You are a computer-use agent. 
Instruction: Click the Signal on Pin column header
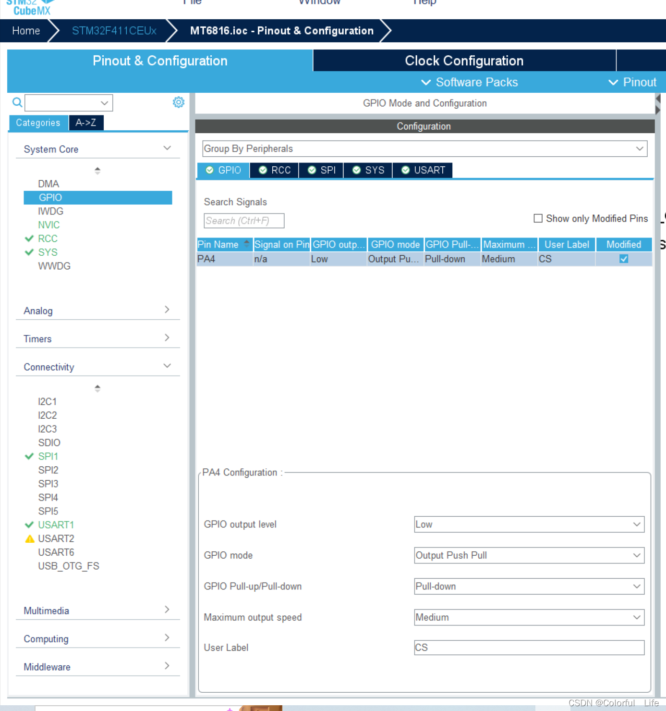[x=282, y=244]
